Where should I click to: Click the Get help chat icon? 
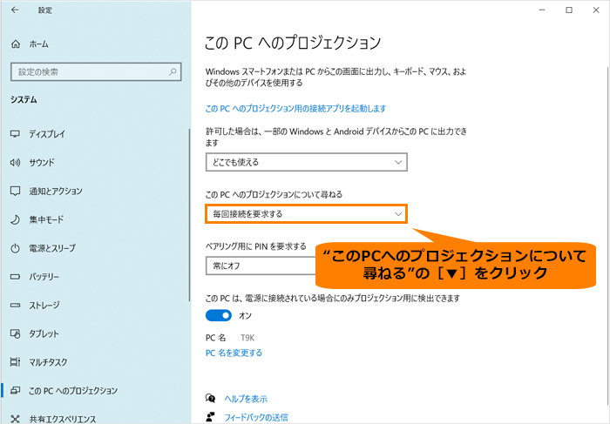click(211, 399)
